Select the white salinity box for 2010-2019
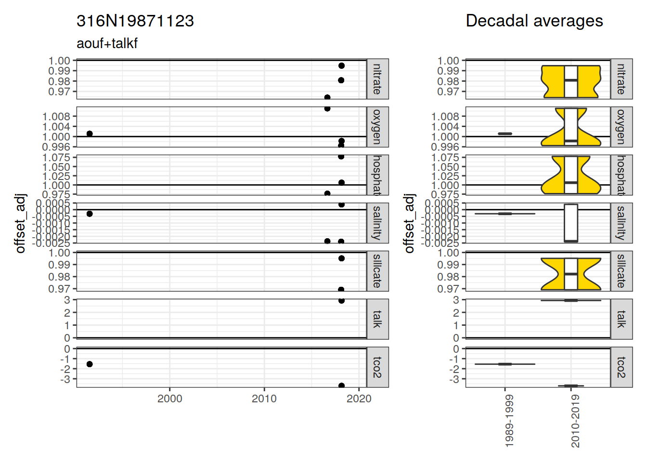 571,222
